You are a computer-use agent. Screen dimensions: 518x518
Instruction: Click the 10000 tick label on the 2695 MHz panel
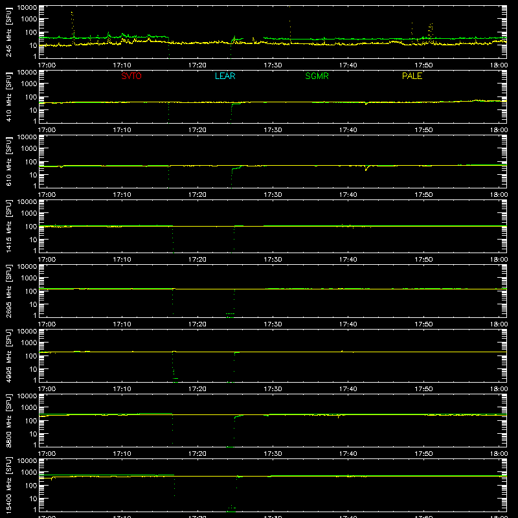click(x=27, y=267)
